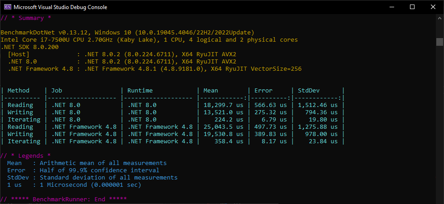
Task: Click the Error column header
Action: pos(263,91)
